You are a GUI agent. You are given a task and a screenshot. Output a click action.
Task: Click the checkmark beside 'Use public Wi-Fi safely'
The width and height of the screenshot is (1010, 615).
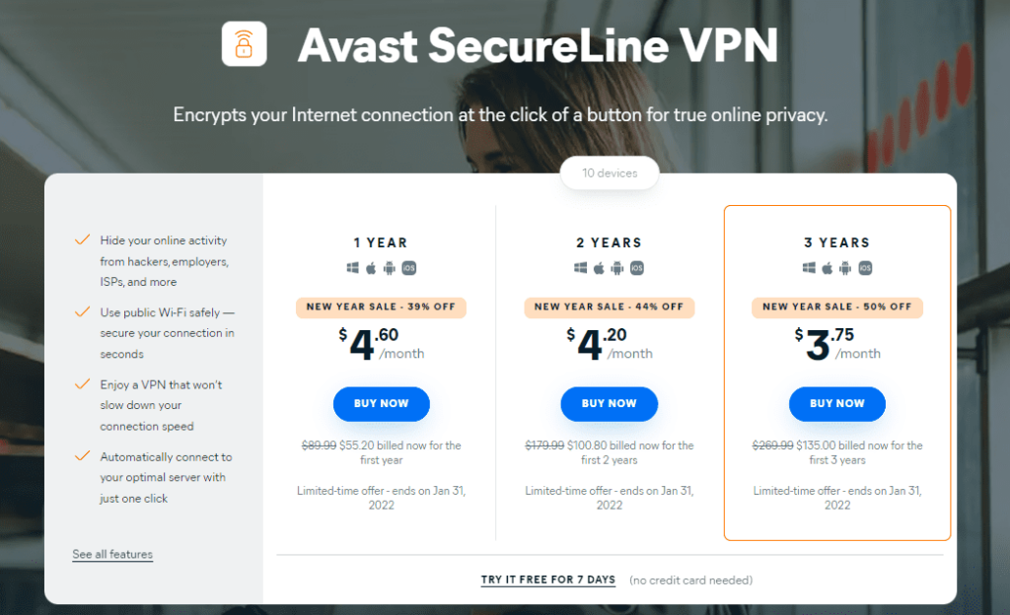pos(83,311)
